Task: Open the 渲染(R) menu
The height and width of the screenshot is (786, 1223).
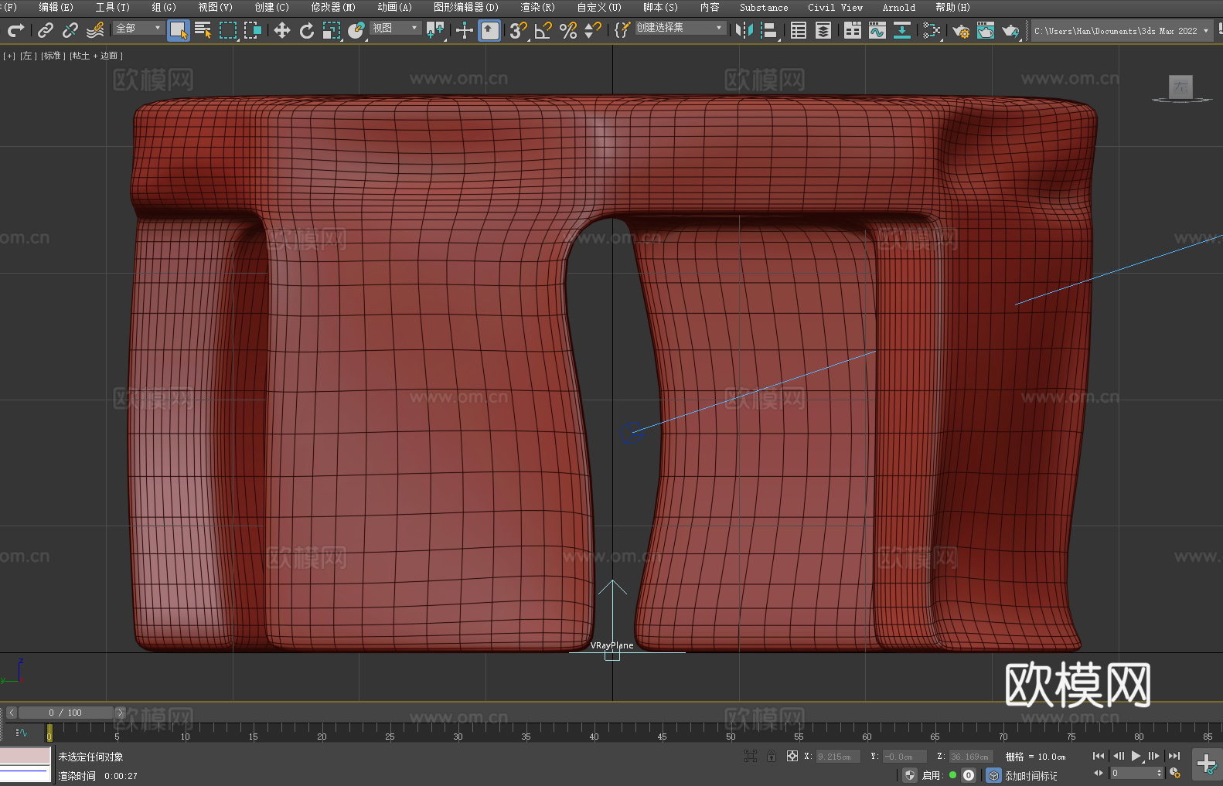Action: tap(538, 7)
